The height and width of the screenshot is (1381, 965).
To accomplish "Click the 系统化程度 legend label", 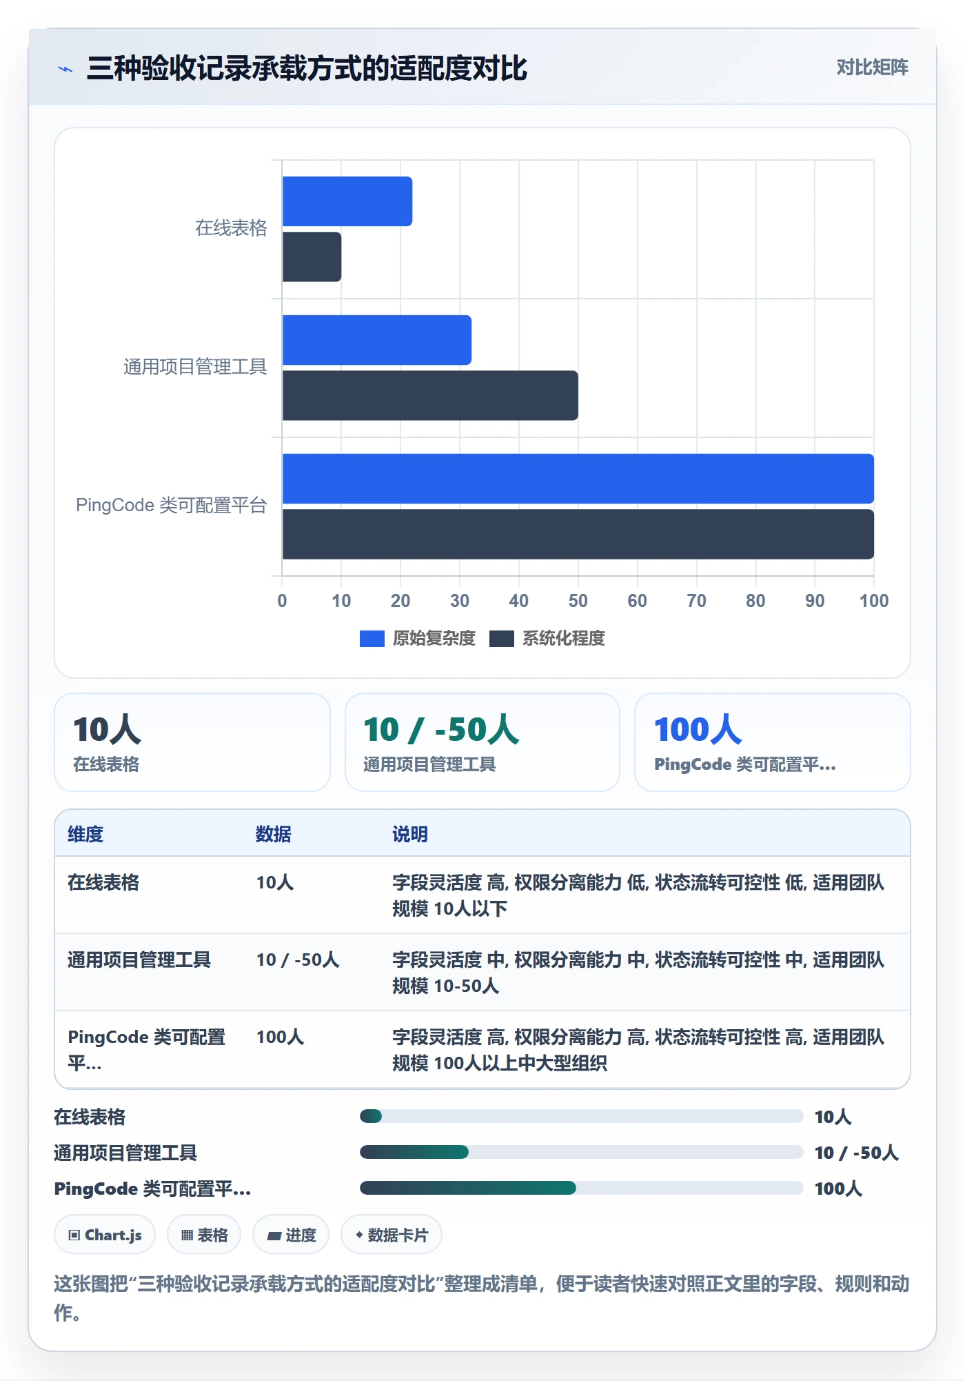I will coord(563,638).
